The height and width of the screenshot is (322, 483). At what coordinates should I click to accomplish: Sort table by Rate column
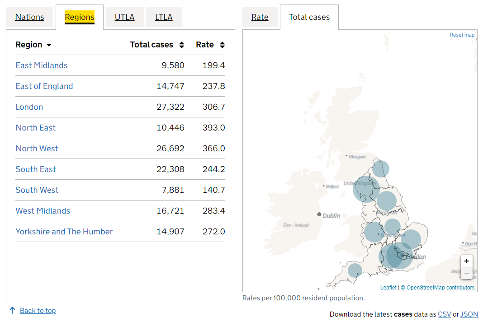[210, 45]
